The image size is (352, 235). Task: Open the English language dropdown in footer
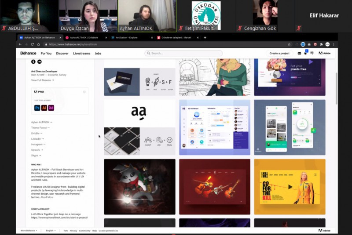coord(51,231)
